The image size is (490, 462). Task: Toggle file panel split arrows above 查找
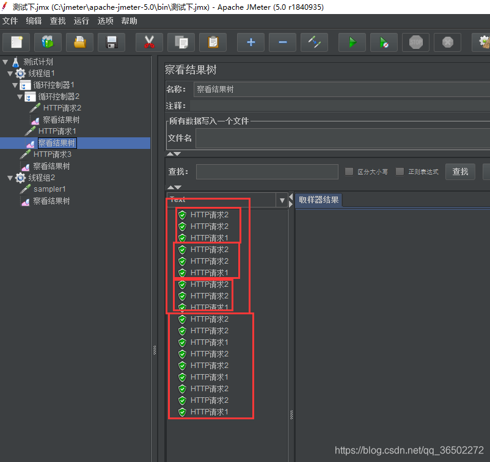coord(174,154)
